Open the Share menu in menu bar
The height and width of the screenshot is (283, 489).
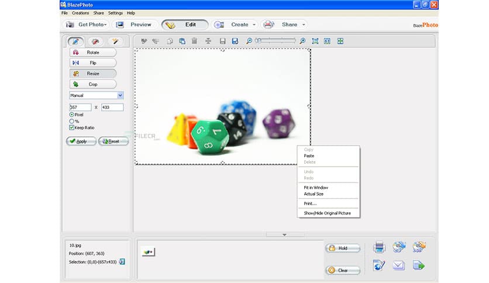tap(98, 13)
